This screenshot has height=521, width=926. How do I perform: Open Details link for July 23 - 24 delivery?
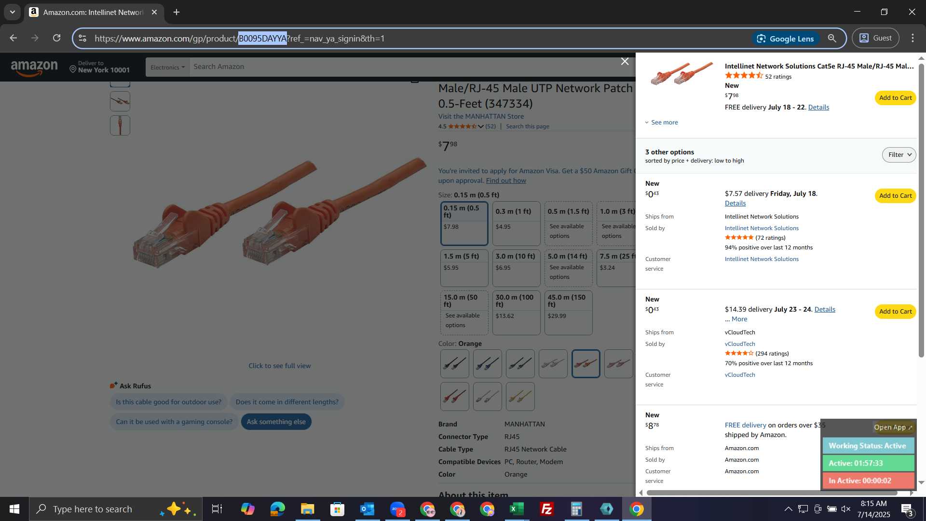[825, 310]
